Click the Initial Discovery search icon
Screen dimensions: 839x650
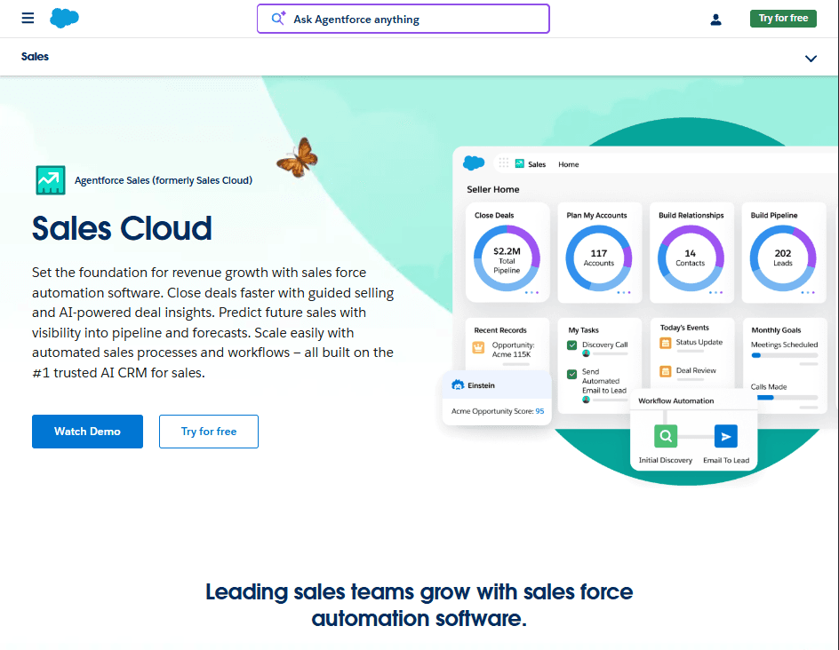pos(666,436)
